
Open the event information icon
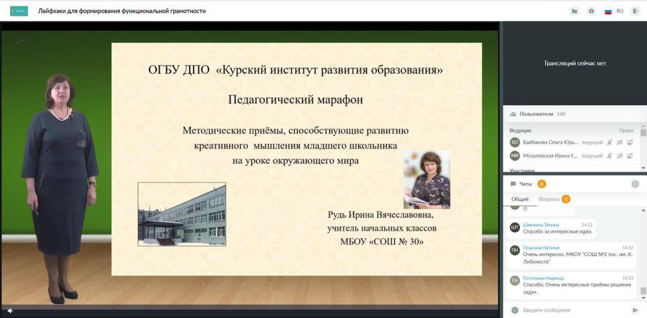coord(591,11)
